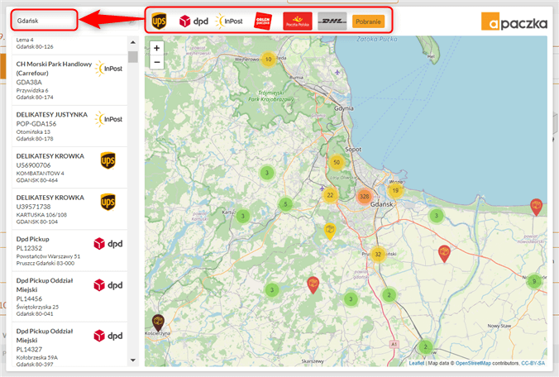Expand the cluster marked 50 near Sopot
The height and width of the screenshot is (377, 559).
336,162
